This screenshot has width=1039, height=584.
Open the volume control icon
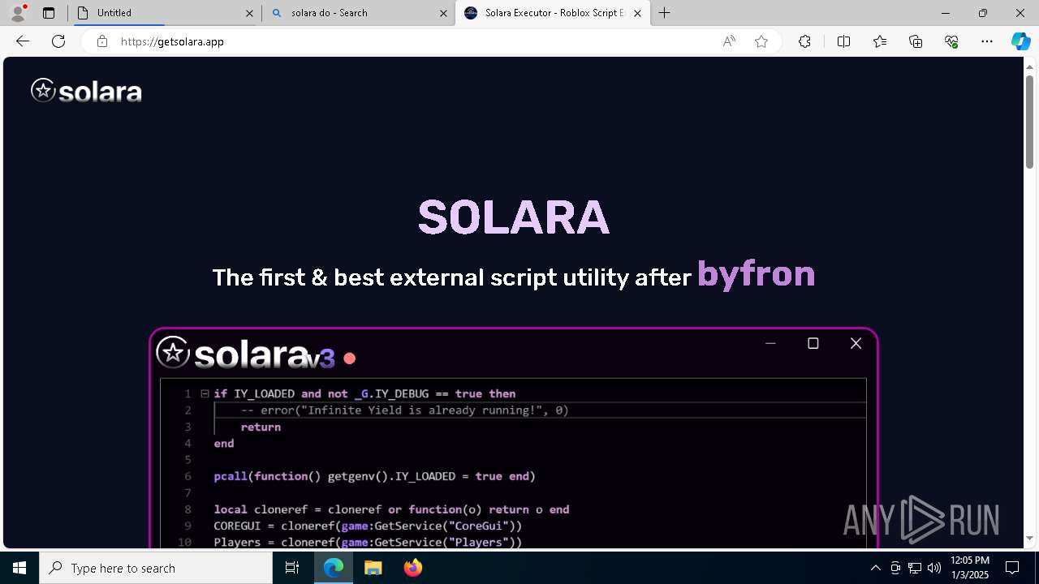[x=934, y=568]
